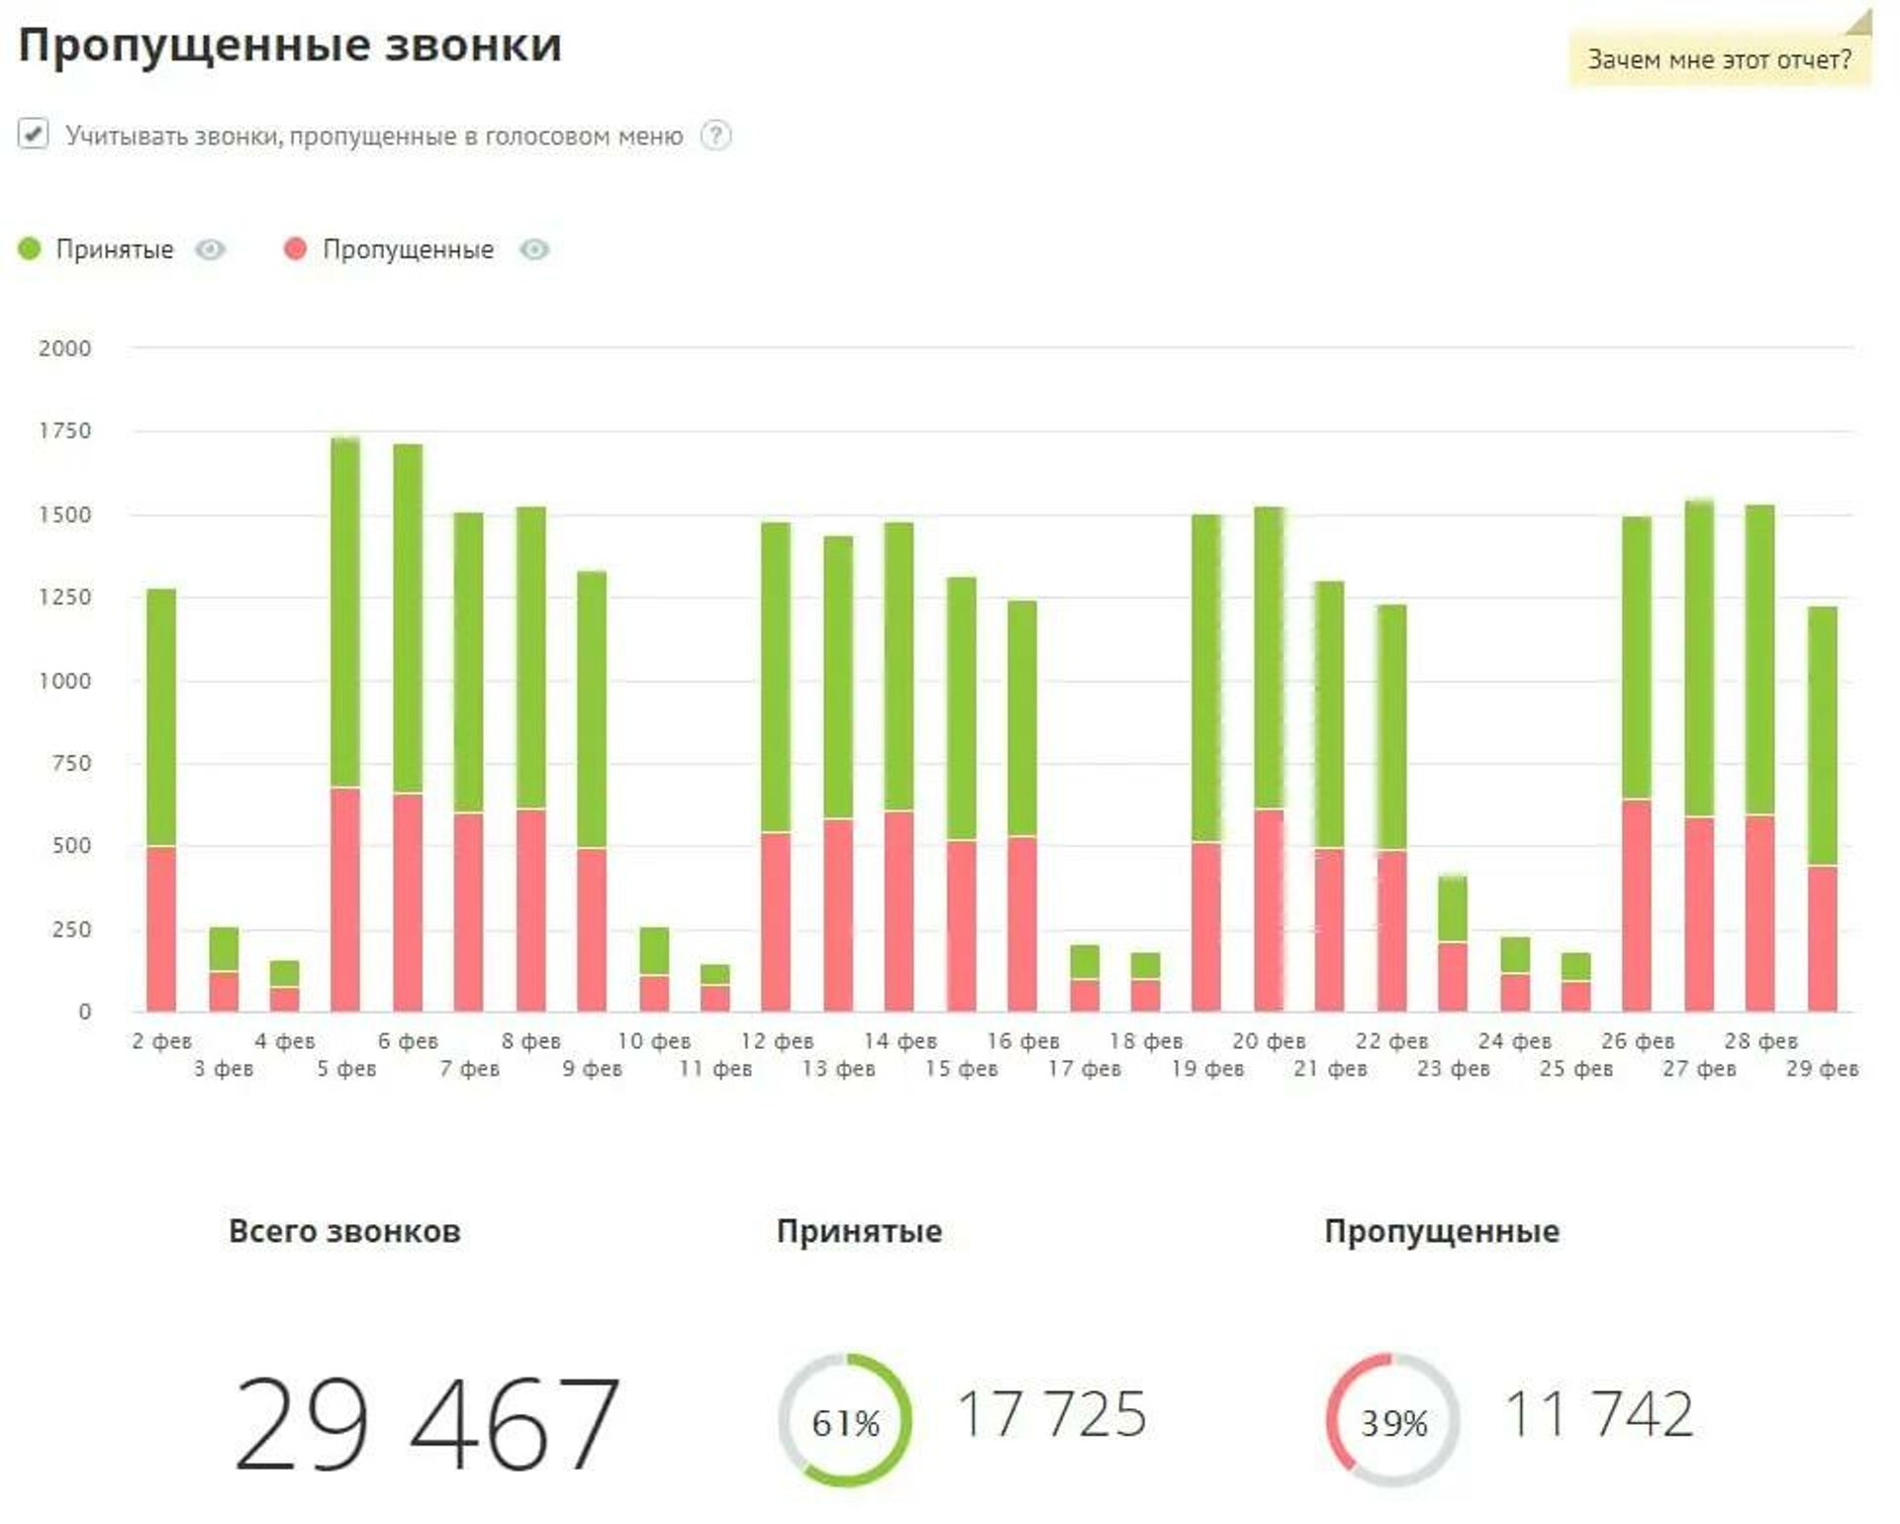Click the '2 фев' axis label

tap(161, 1041)
